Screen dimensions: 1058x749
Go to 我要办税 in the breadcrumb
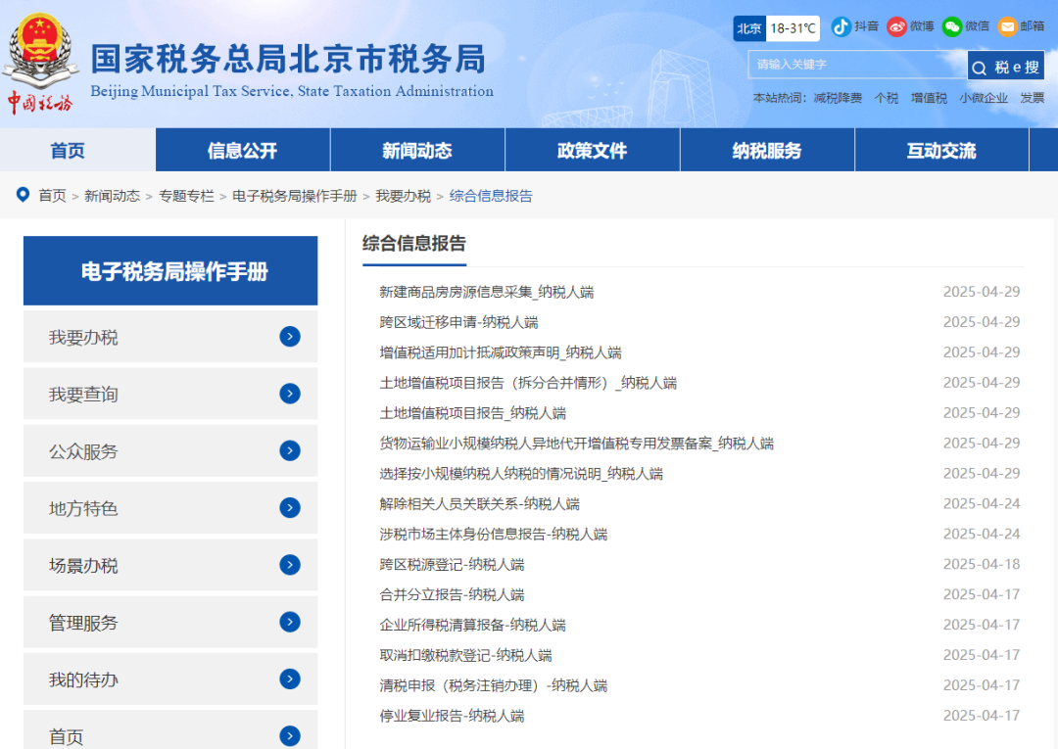click(403, 196)
